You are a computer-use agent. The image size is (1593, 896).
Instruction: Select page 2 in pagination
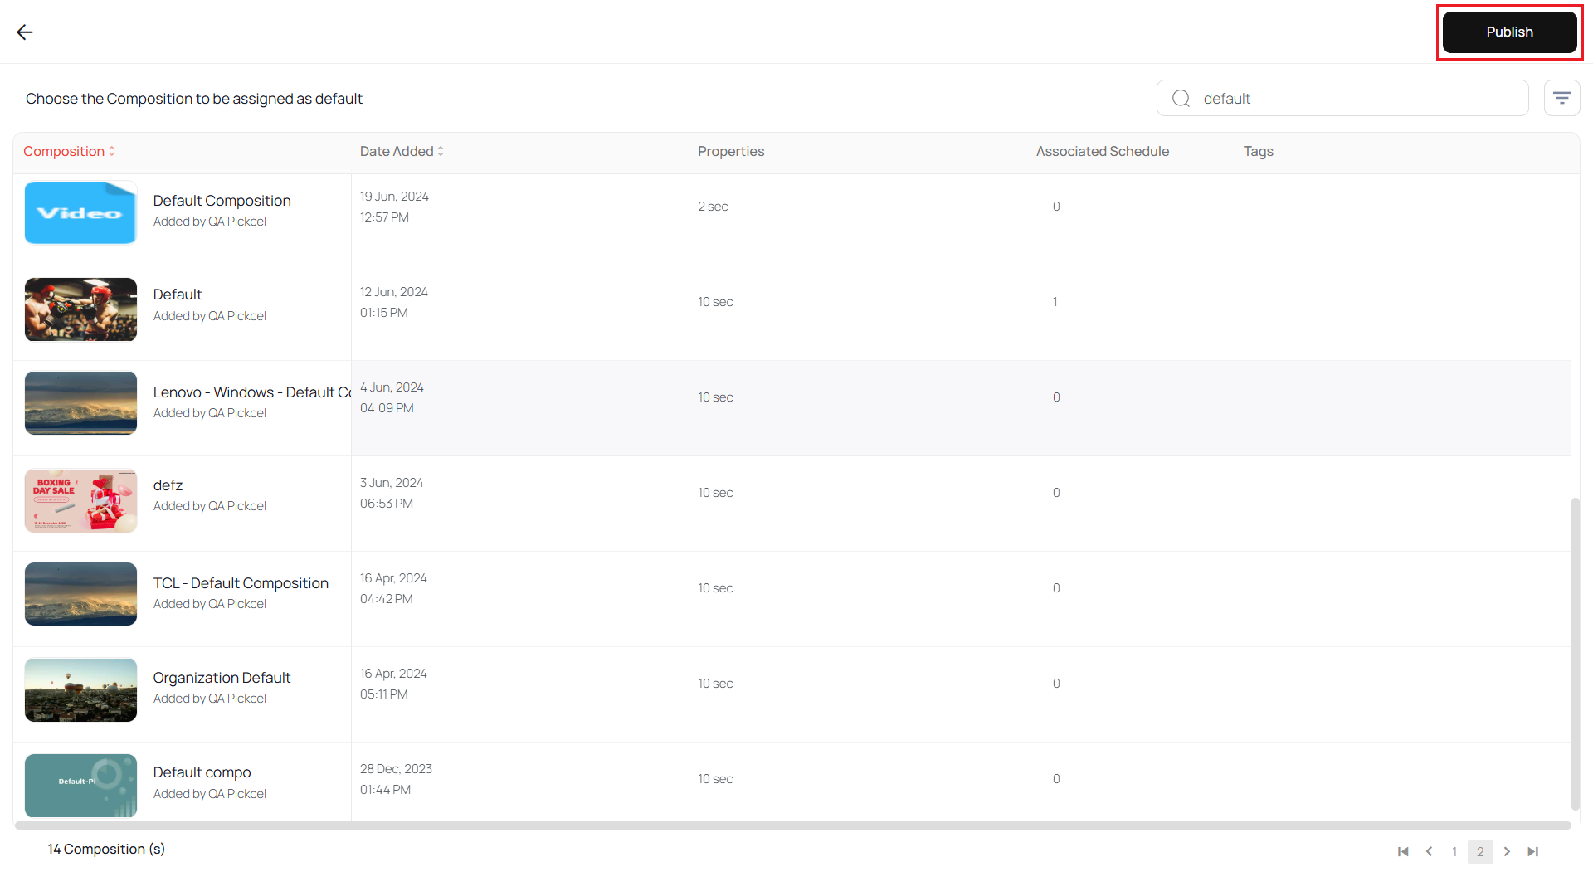click(1480, 851)
